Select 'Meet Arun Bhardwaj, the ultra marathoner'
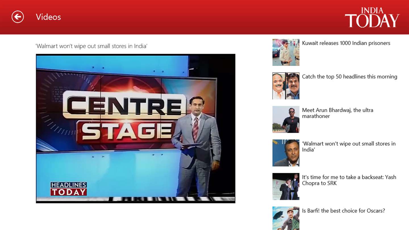409x230 pixels. coord(337,113)
